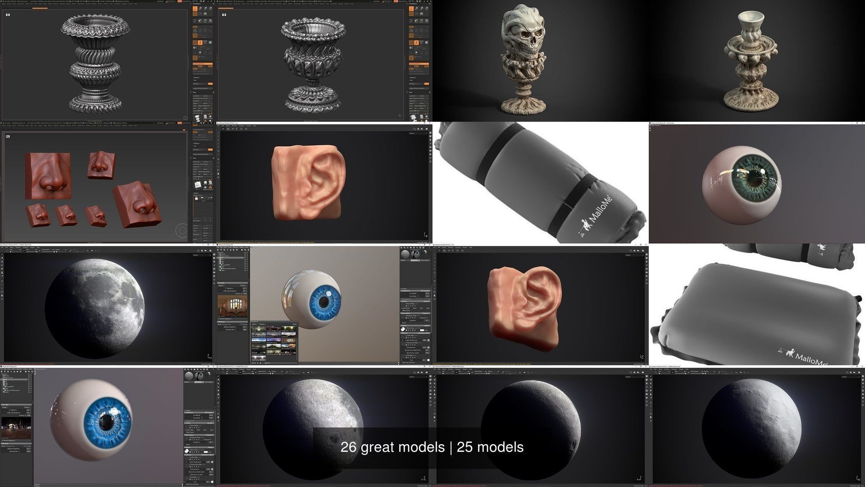This screenshot has height=487, width=865.
Task: Open the blue eyeball with Sky Browser thumbnail
Action: 324,304
